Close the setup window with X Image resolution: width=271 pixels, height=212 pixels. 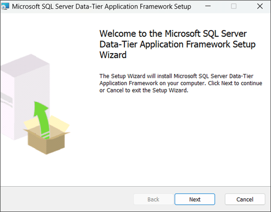point(260,7)
